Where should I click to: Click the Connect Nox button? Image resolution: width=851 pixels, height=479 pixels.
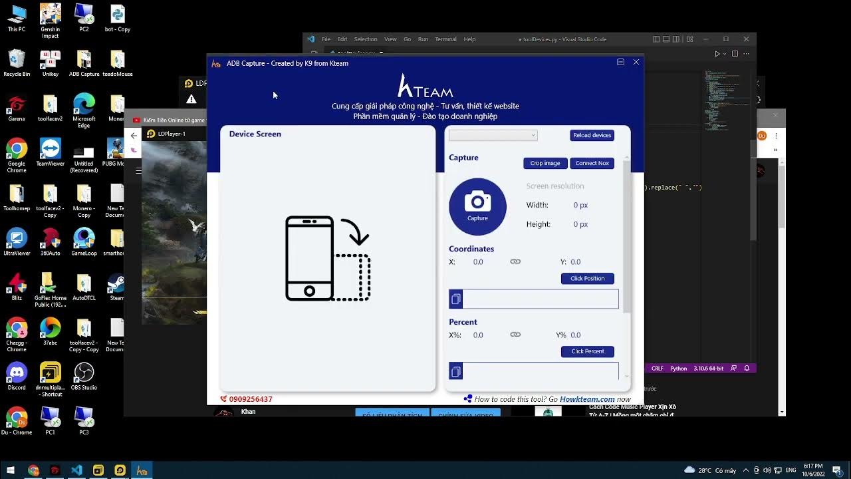pos(592,163)
